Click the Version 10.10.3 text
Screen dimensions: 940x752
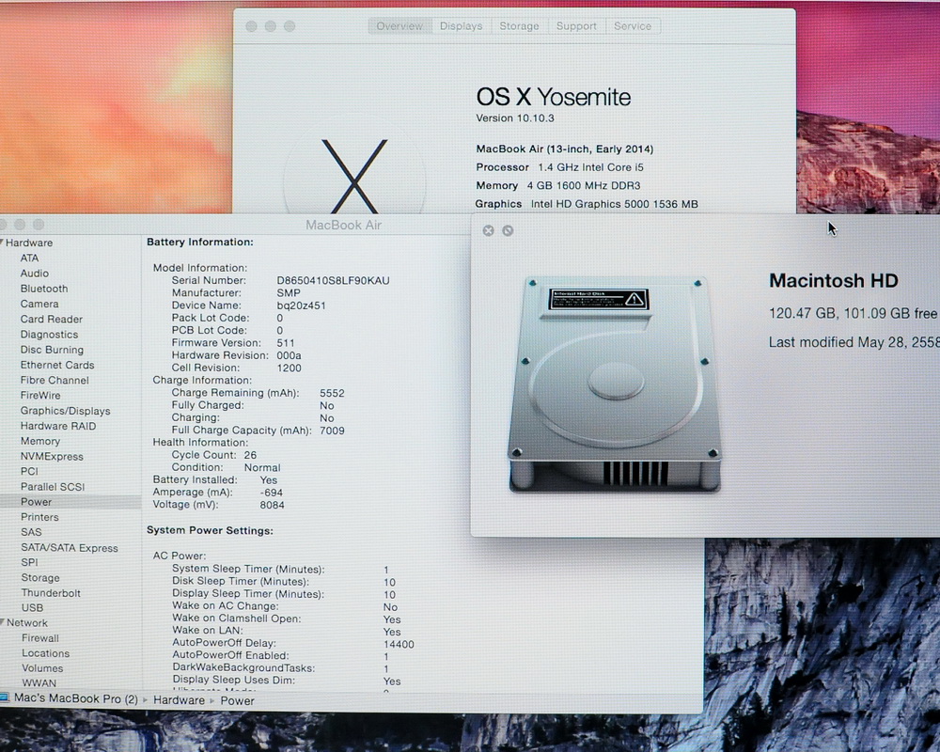coord(515,118)
